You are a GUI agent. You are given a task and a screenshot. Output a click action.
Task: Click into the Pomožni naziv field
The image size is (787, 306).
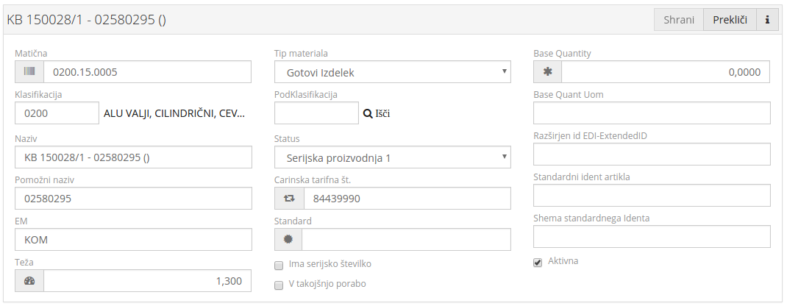(133, 199)
